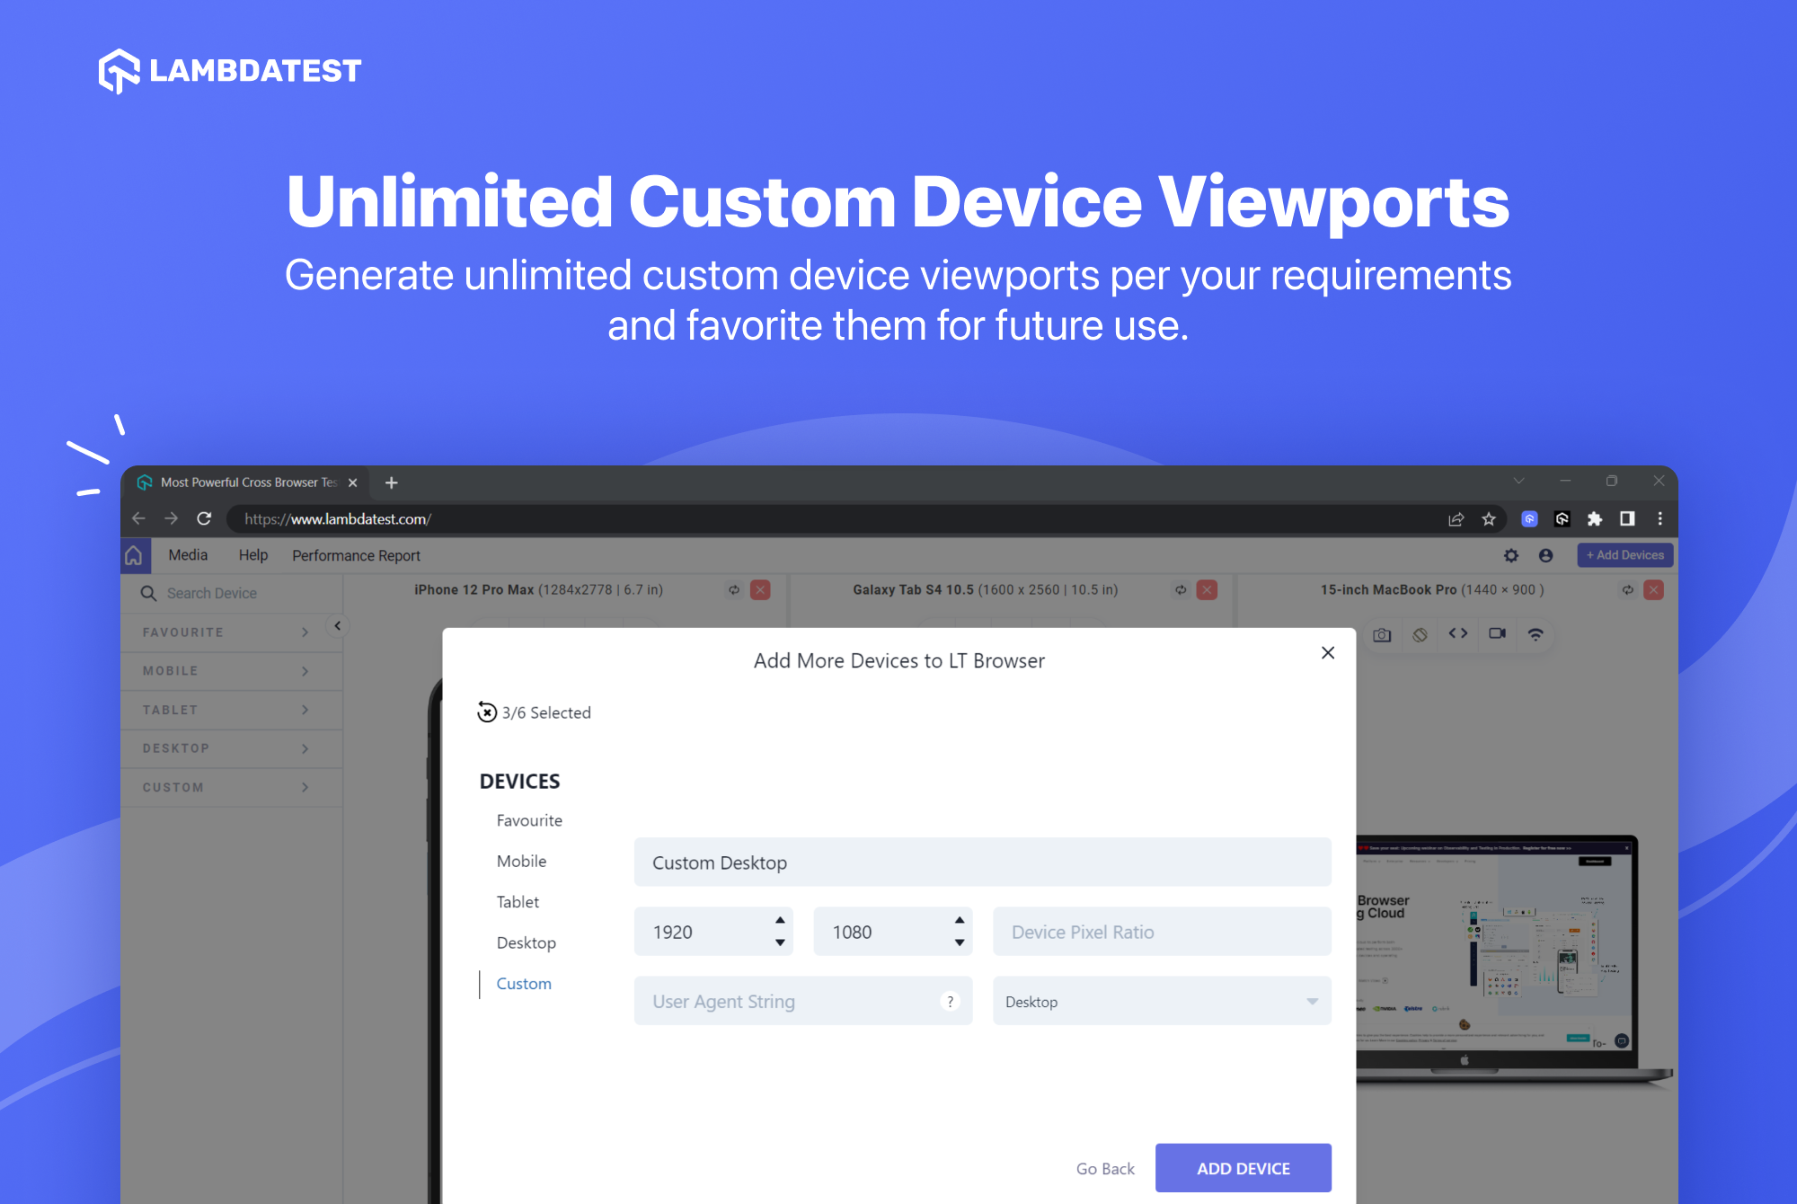The image size is (1797, 1204).
Task: Expand the CUSTOM sidebar section
Action: point(231,787)
